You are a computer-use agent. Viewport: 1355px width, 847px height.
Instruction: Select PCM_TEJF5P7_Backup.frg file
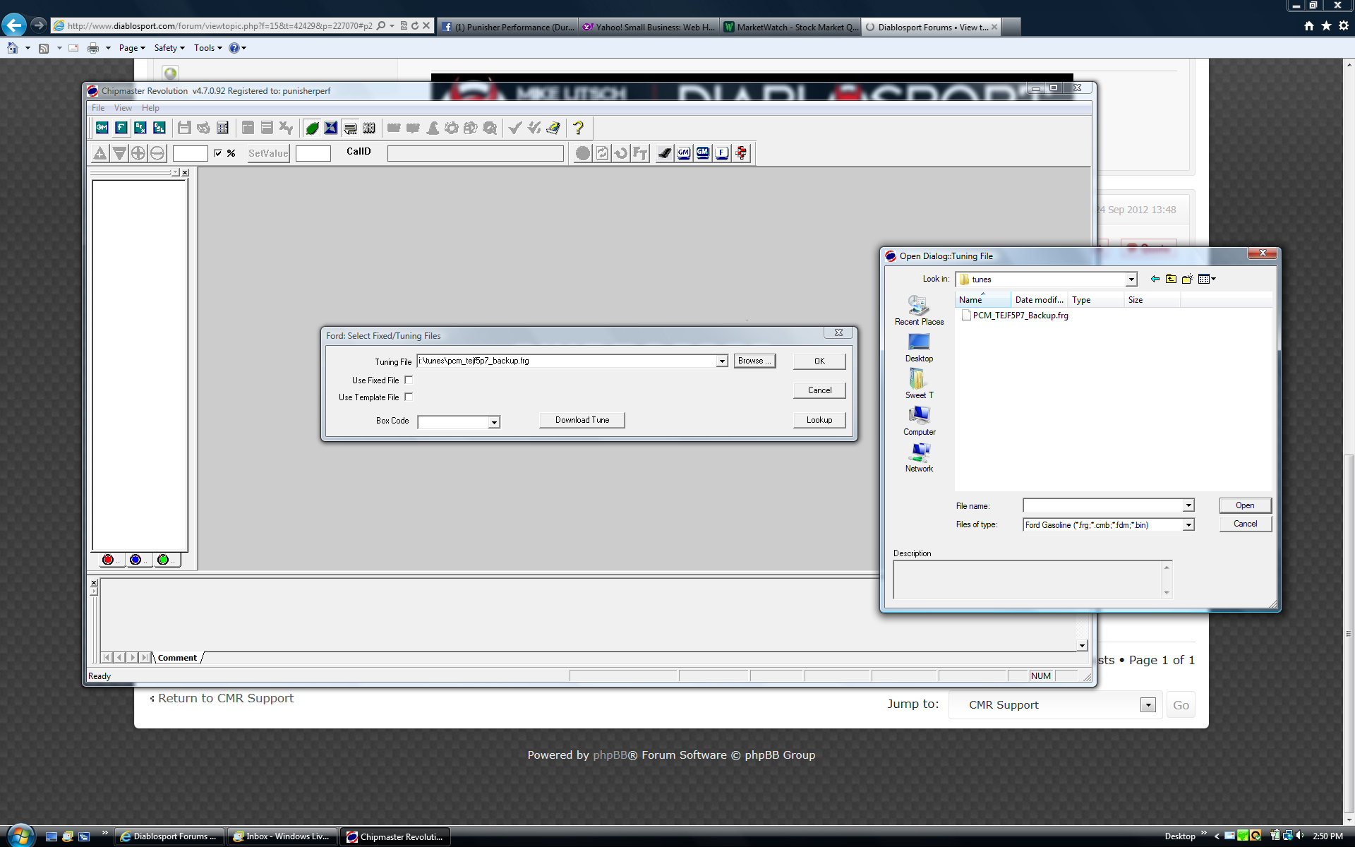click(x=1015, y=316)
